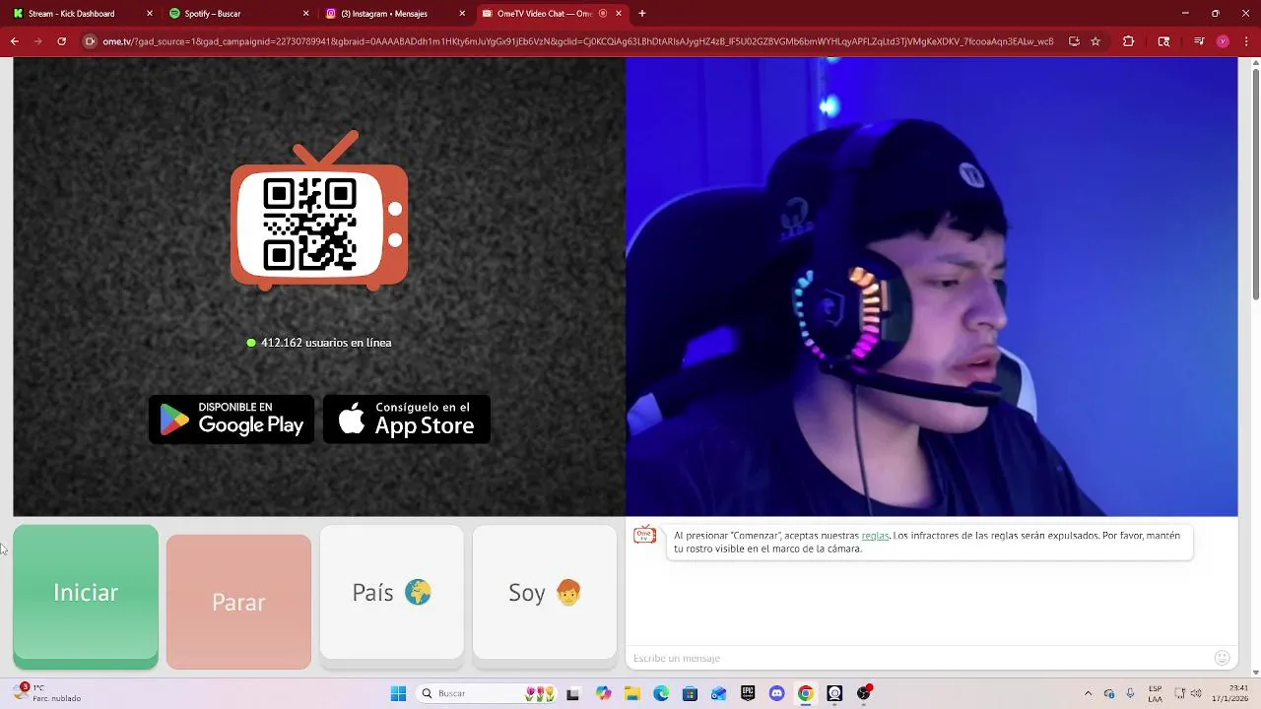Screen dimensions: 1261x709
Task: Click the '412.162 usuarios en línea' counter
Action: click(x=319, y=343)
